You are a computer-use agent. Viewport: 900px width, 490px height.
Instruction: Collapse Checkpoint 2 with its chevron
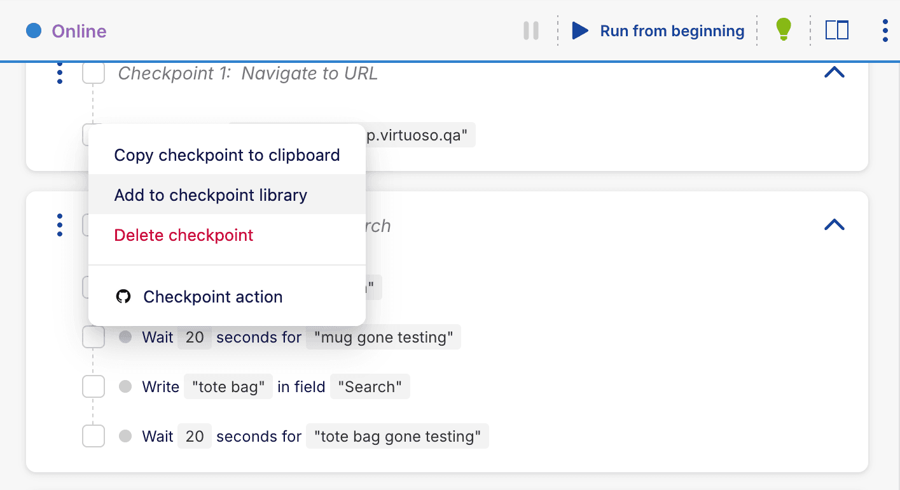point(834,224)
